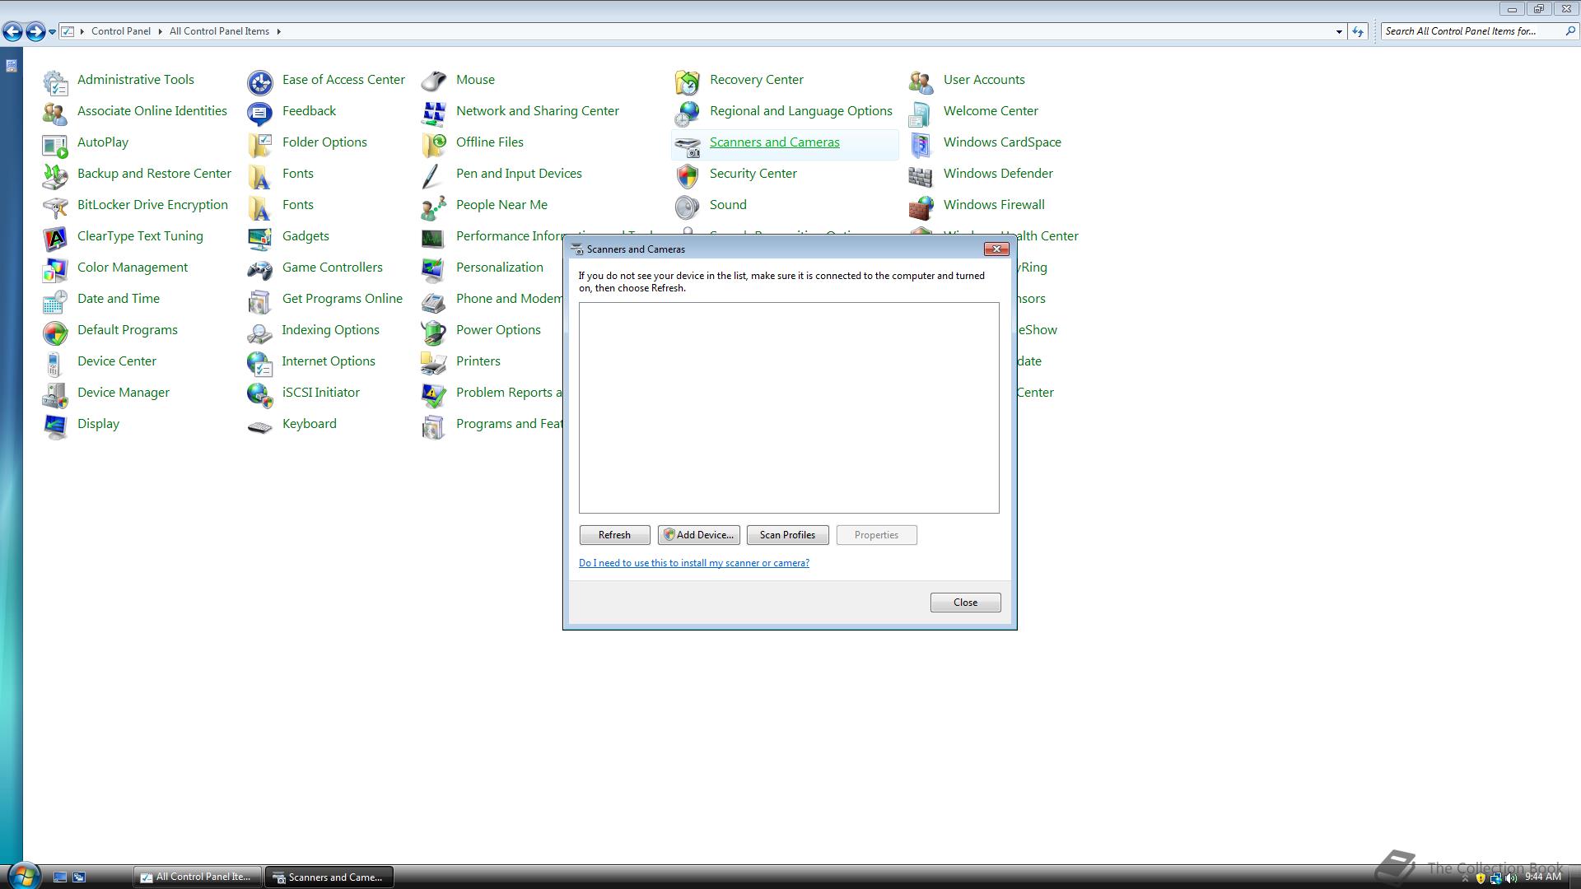Expand the arrow after All Control Panel Items
This screenshot has height=889, width=1581.
[278, 31]
